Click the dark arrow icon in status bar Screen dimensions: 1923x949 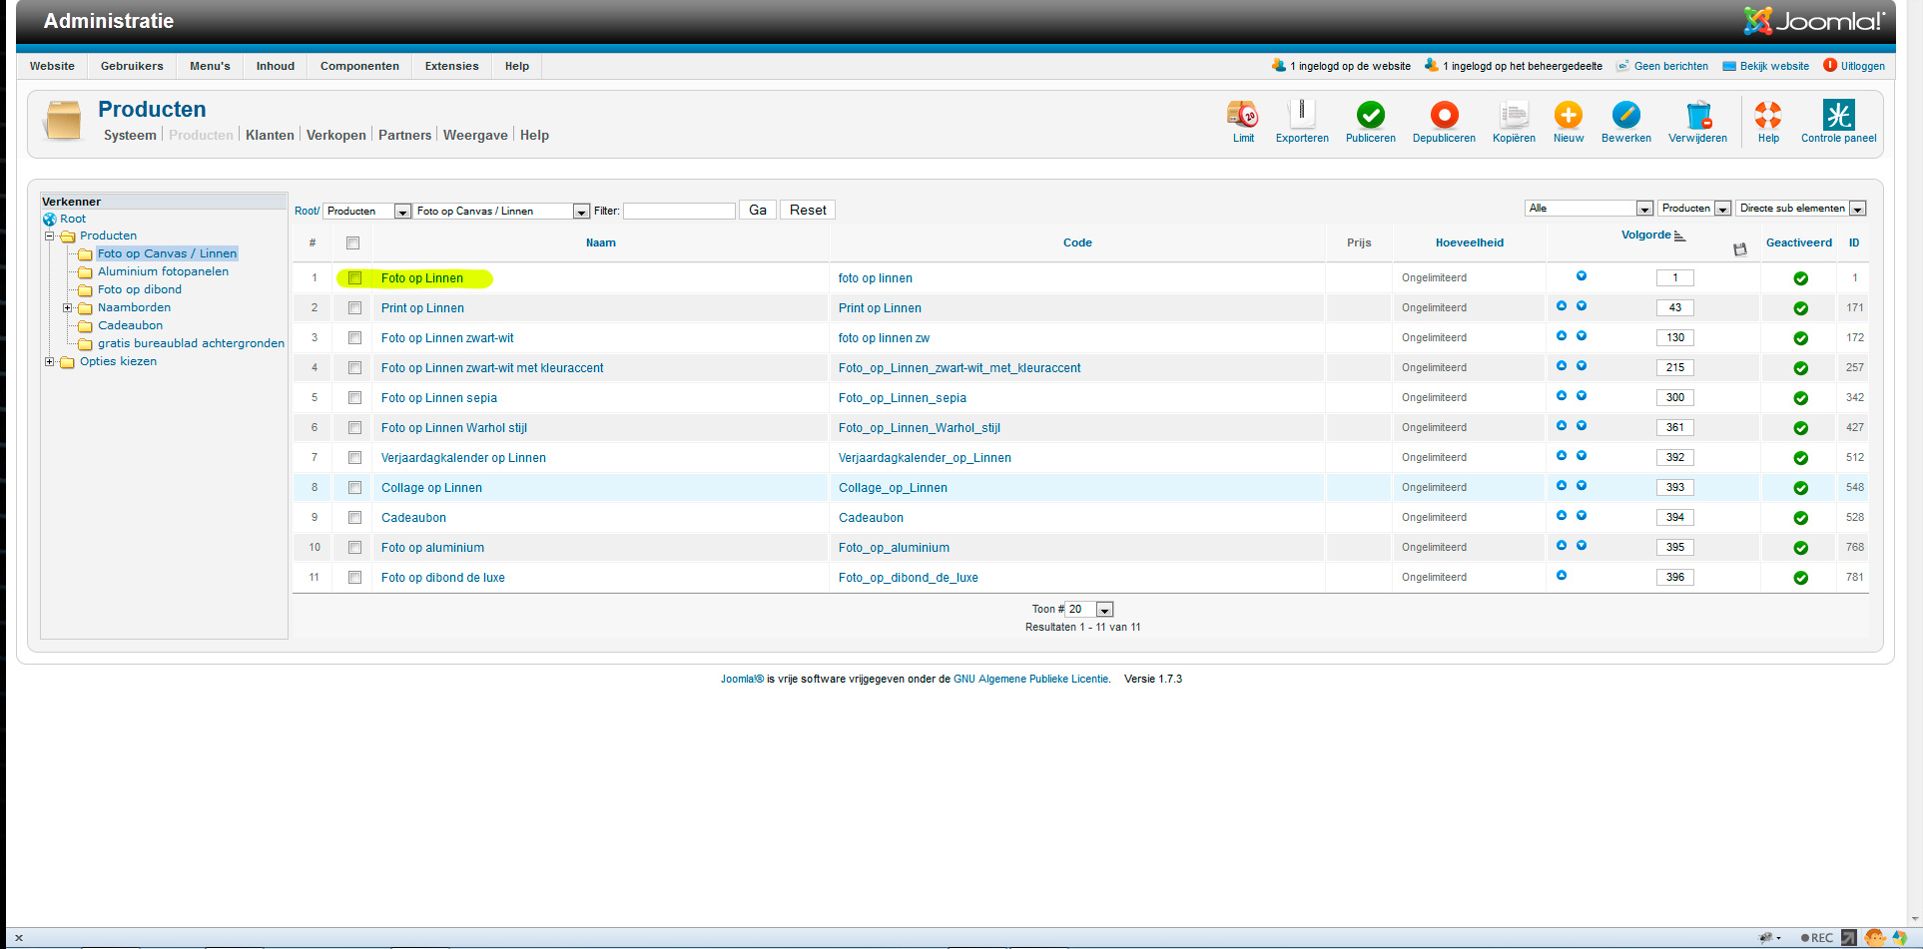[x=1849, y=938]
